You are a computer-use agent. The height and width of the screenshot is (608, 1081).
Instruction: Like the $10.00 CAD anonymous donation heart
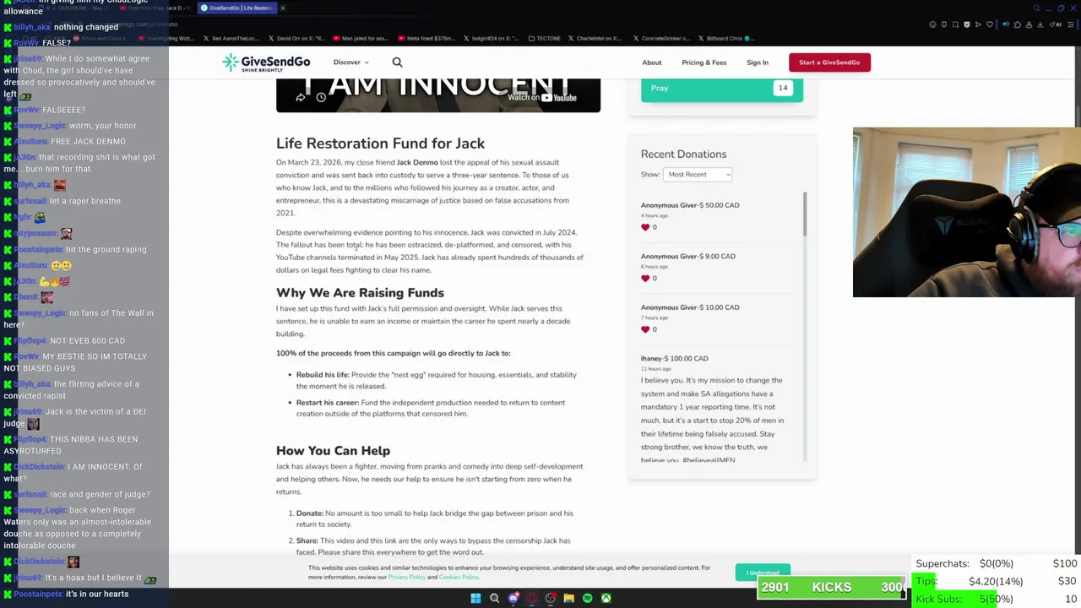pyautogui.click(x=645, y=329)
